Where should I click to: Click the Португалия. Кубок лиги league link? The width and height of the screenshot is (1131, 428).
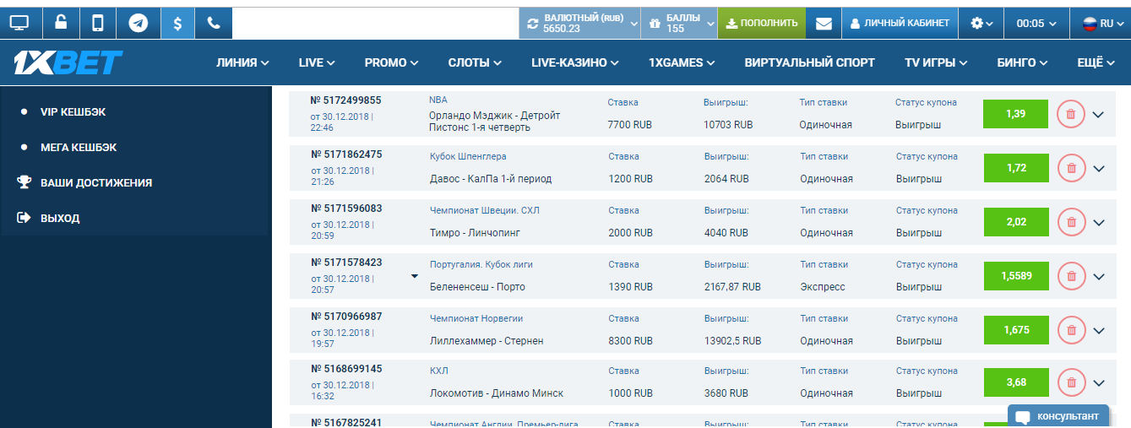point(481,264)
